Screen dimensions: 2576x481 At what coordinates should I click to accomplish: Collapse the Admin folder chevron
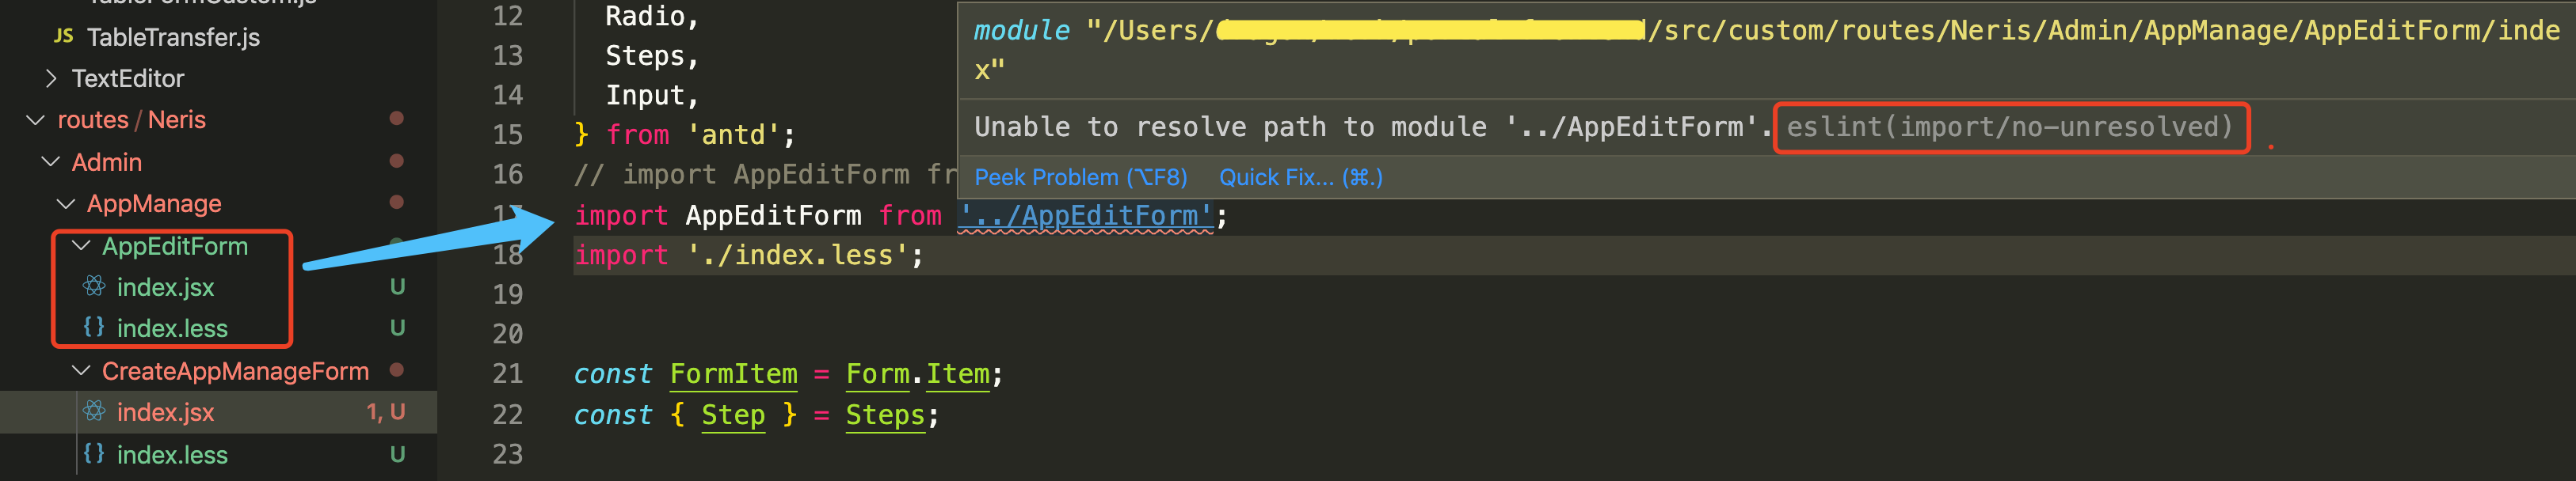coord(50,161)
